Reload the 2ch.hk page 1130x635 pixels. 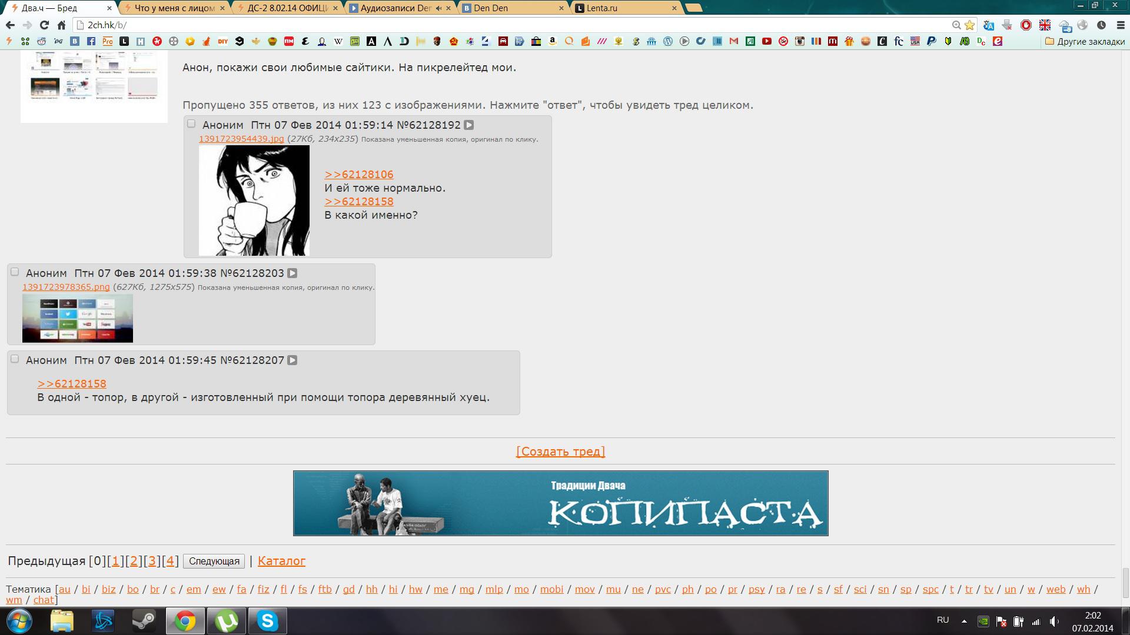click(x=44, y=25)
